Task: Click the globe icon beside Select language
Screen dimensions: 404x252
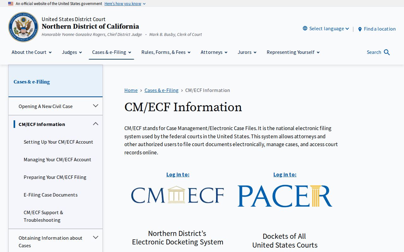Action: [x=305, y=28]
